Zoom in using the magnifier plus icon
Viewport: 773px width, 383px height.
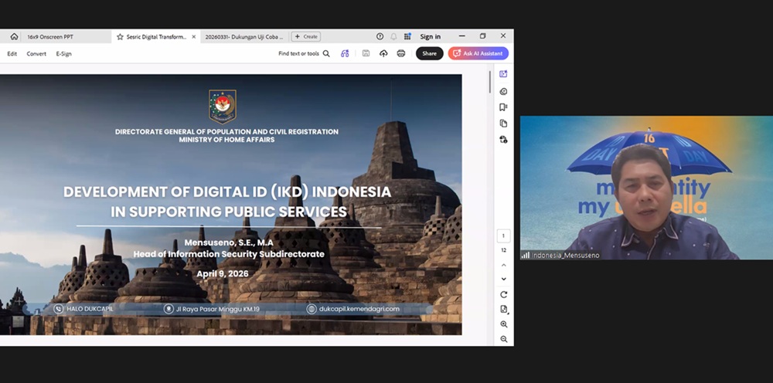[x=504, y=324]
